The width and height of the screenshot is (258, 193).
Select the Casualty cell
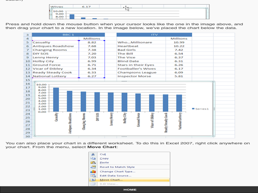[55, 42]
